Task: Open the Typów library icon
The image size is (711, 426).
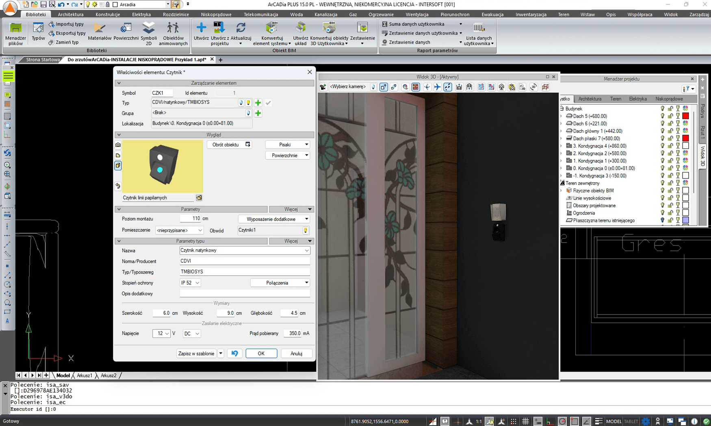Action: tap(38, 32)
